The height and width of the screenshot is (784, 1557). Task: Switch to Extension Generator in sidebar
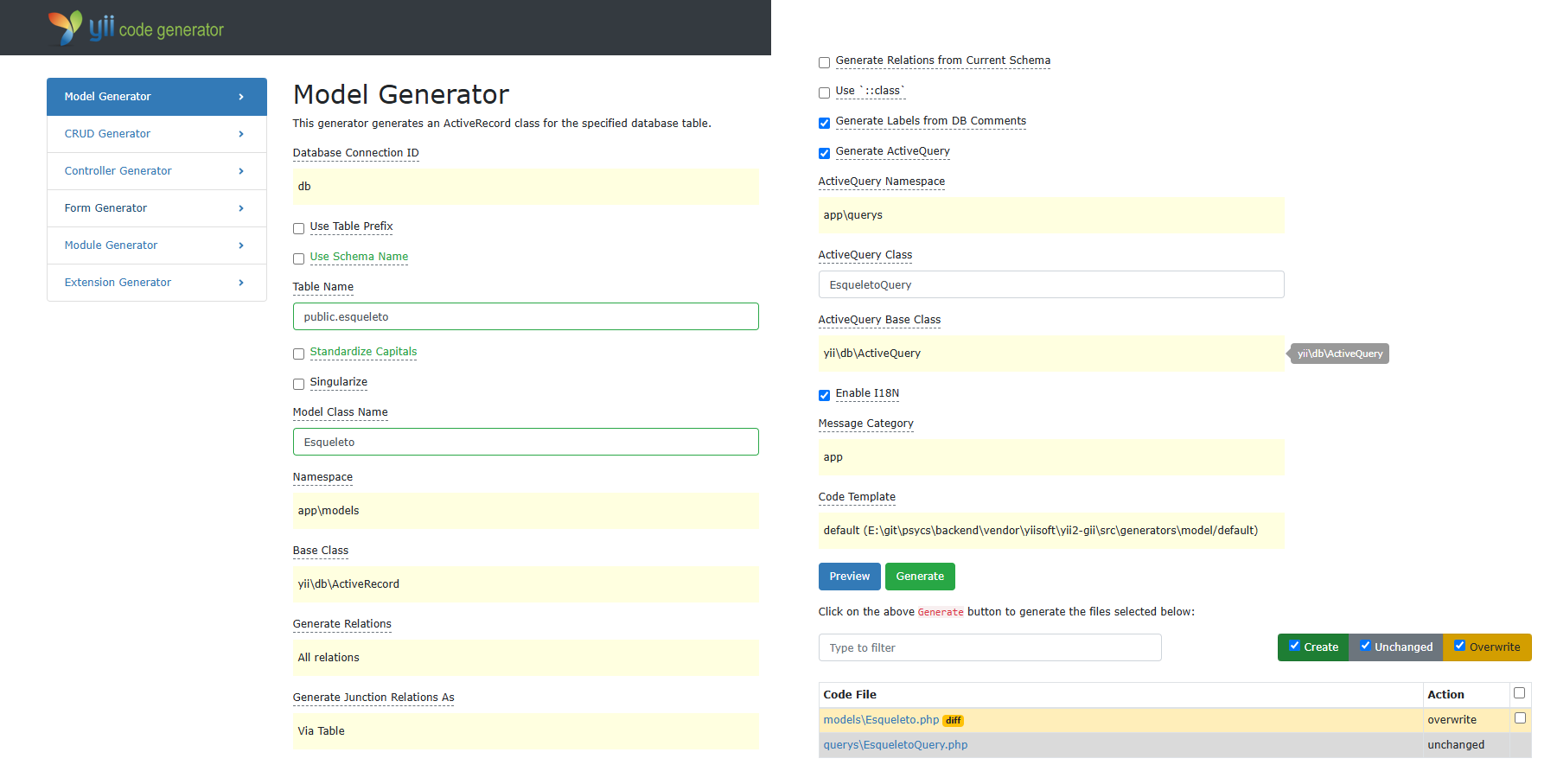[x=118, y=283]
